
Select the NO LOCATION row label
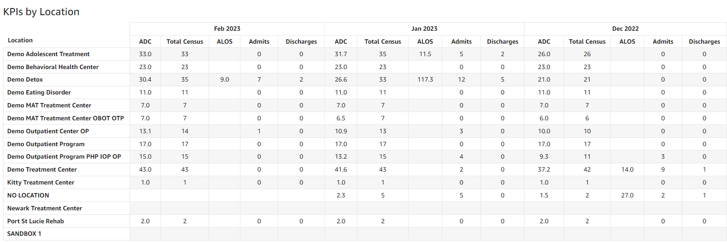click(x=28, y=195)
